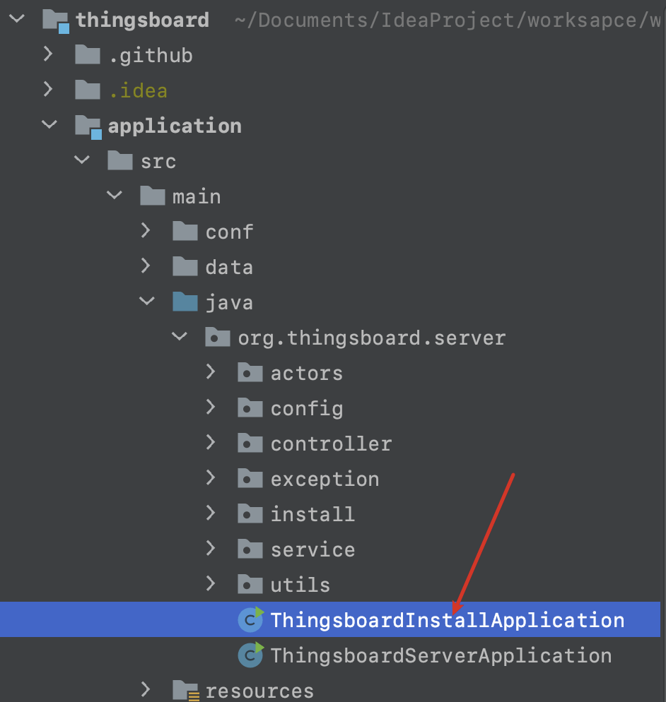Click the resources folder icon
The height and width of the screenshot is (702, 666).
pos(185,690)
